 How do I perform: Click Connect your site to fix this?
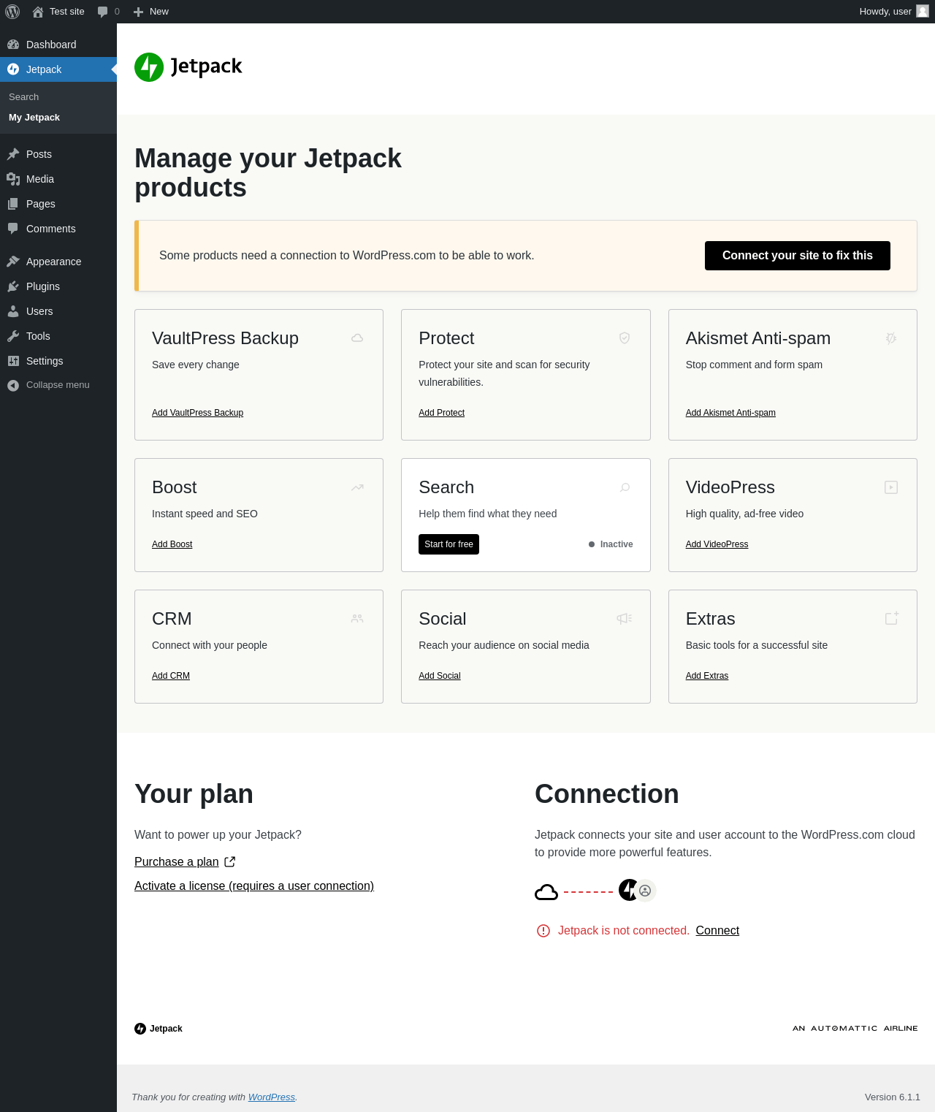tap(798, 256)
